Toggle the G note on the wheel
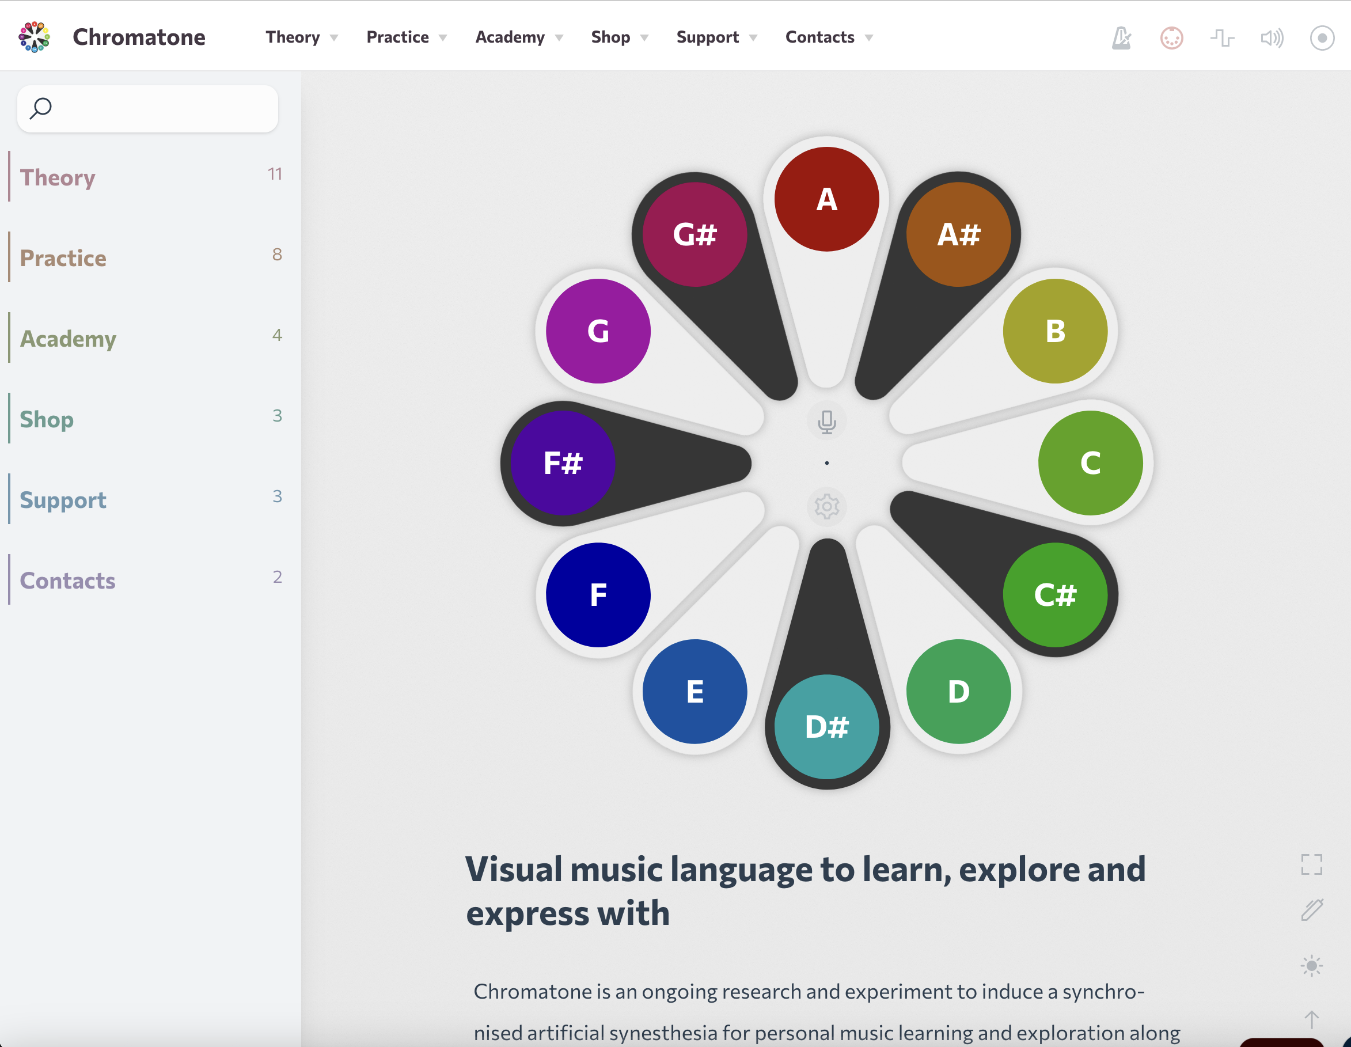Image resolution: width=1351 pixels, height=1047 pixels. pos(598,331)
